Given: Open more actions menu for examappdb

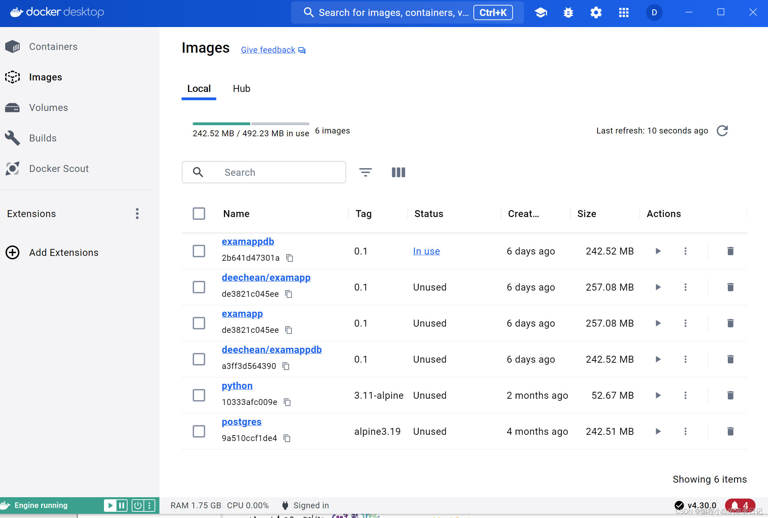Looking at the screenshot, I should click(686, 251).
